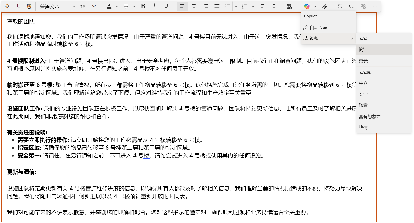The width and height of the screenshot is (414, 223).
Task: Click the heading 更新与通信
Action: click(x=22, y=172)
